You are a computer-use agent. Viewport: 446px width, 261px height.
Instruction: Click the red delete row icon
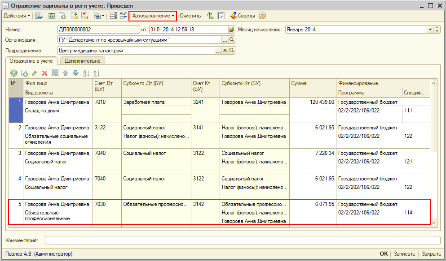(x=44, y=73)
